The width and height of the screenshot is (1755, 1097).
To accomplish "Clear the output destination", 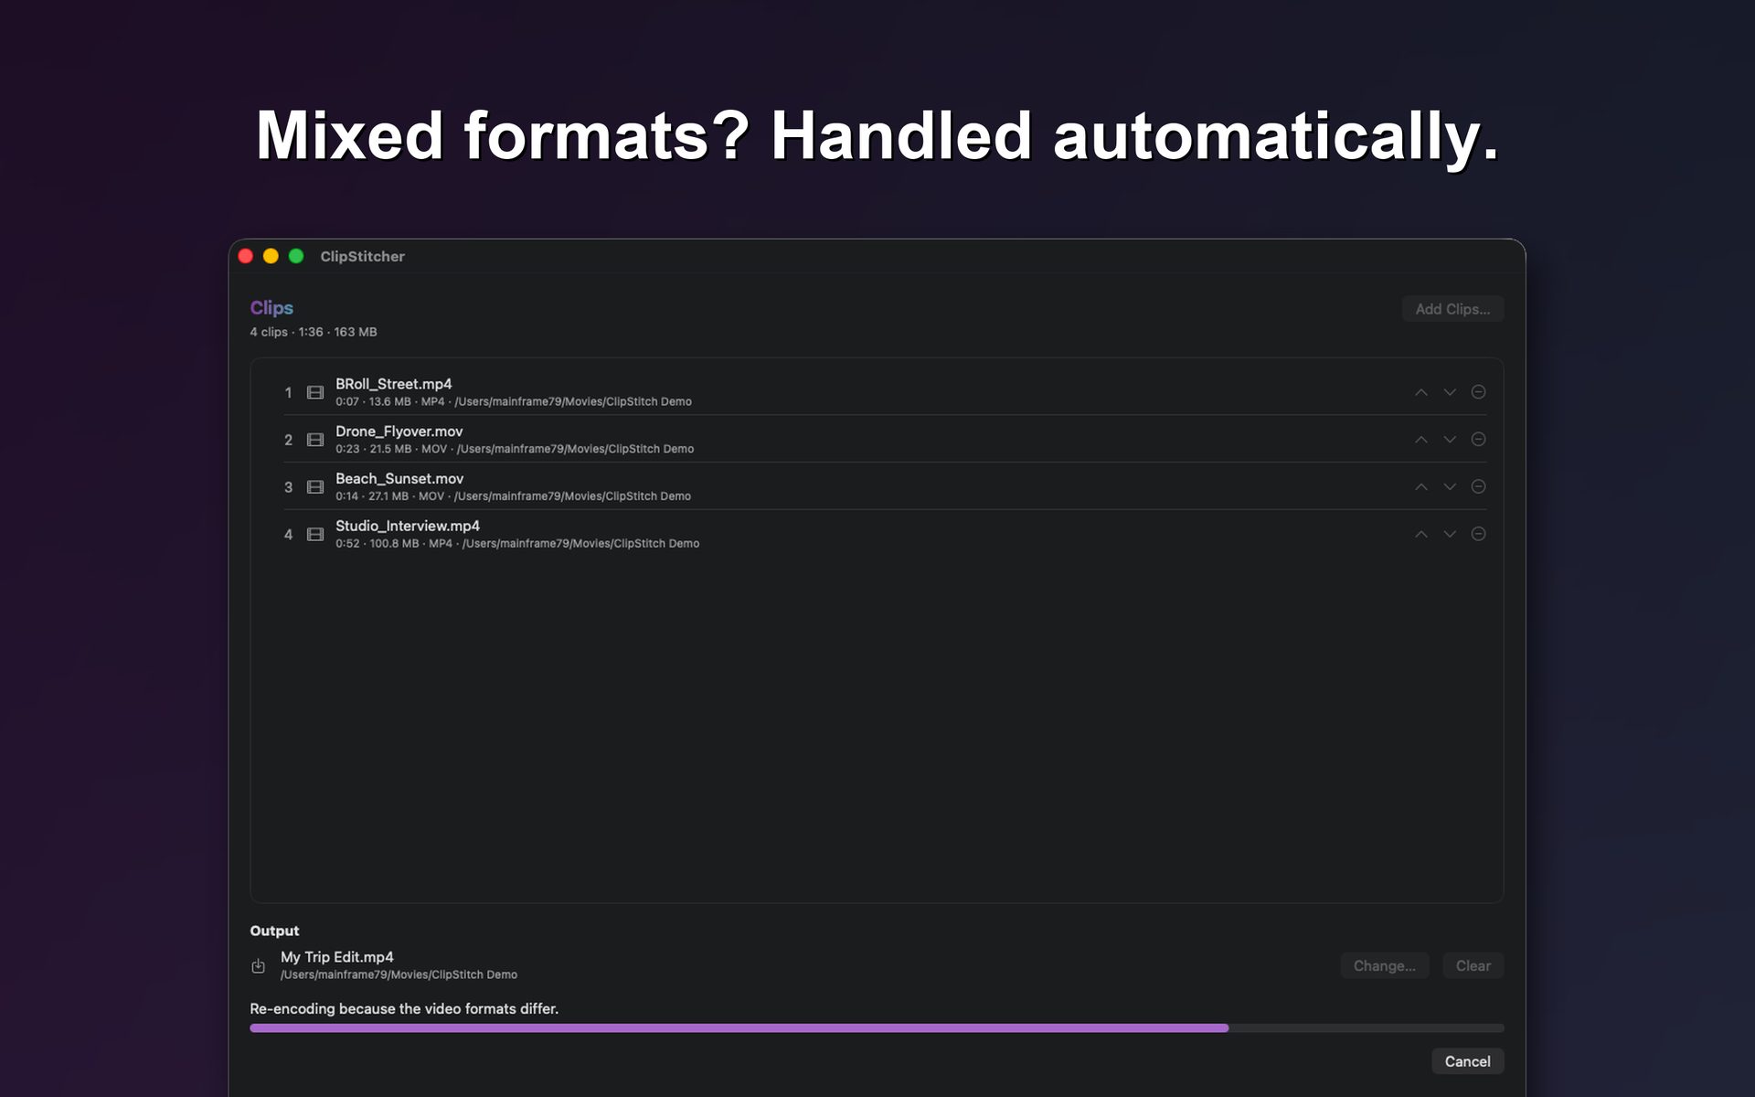I will (1473, 965).
